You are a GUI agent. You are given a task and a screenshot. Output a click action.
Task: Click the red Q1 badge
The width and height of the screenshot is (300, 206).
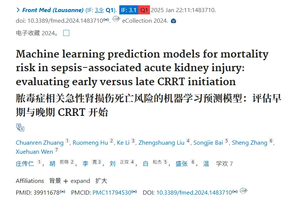[x=144, y=10]
